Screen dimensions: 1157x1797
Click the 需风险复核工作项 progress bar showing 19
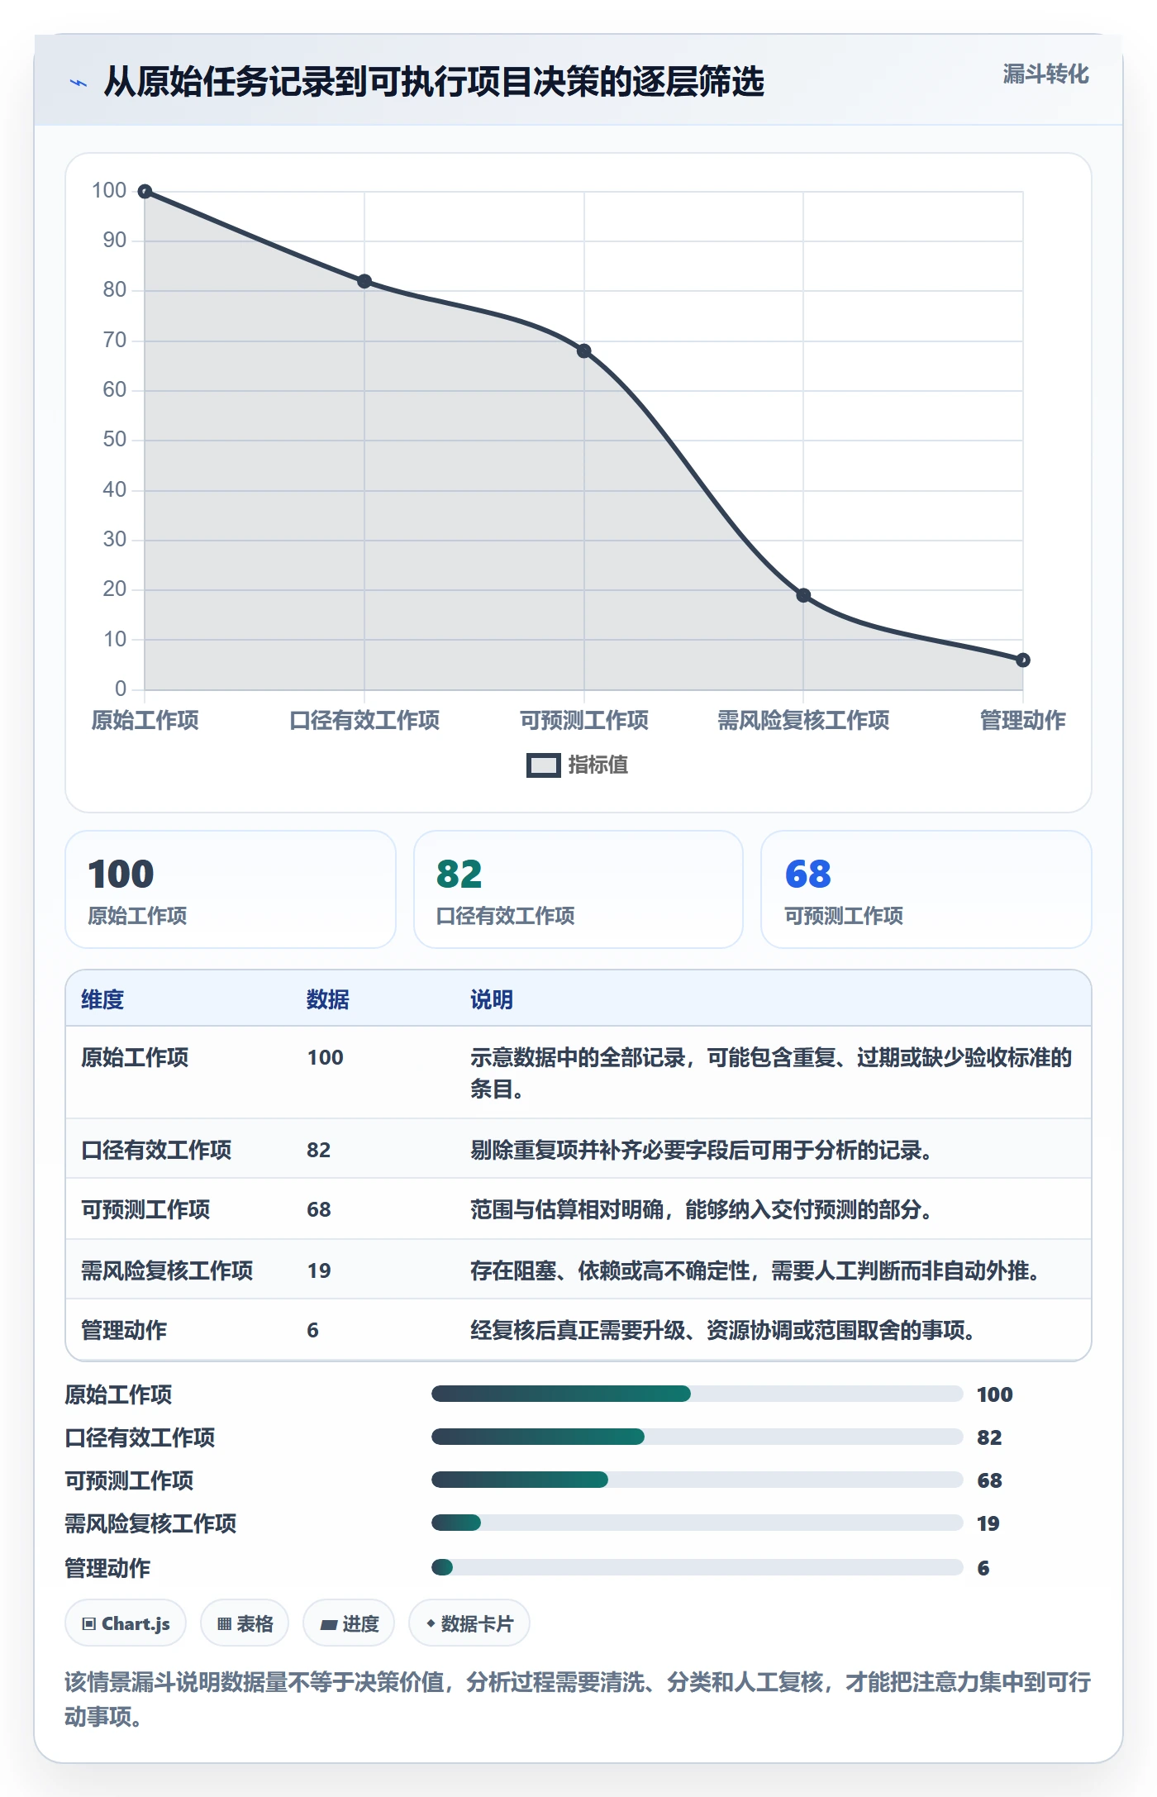pyautogui.click(x=698, y=1523)
